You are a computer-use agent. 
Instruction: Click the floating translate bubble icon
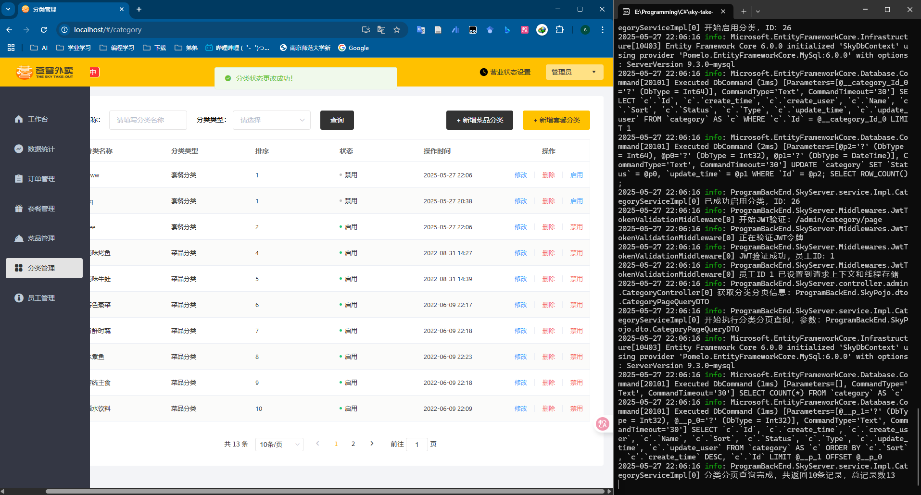point(602,423)
